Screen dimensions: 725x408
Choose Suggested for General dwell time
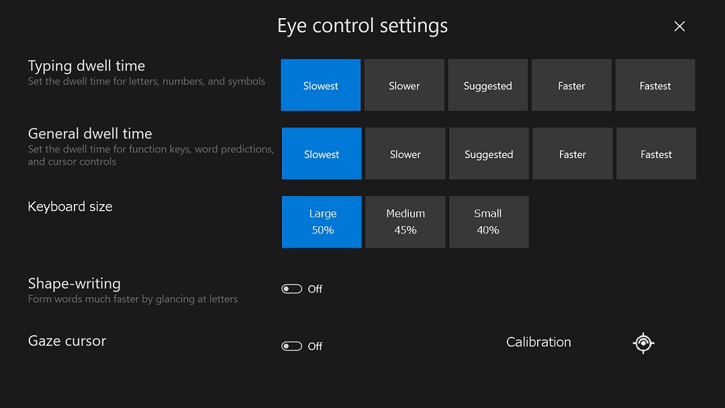coord(489,154)
